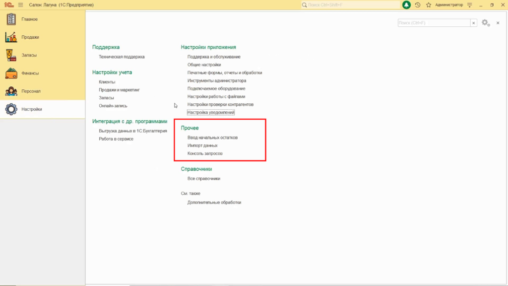Clear the section search field
The image size is (508, 286).
click(474, 23)
